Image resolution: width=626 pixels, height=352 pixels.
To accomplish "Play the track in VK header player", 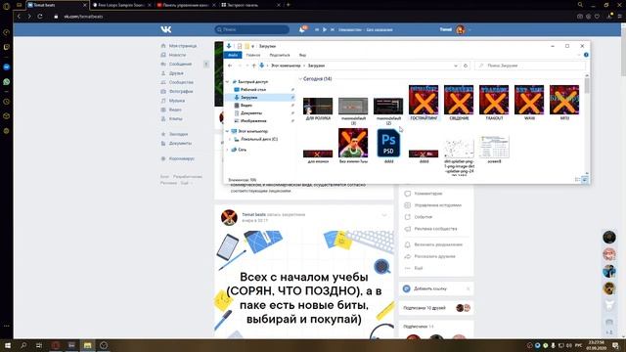I will (x=325, y=29).
